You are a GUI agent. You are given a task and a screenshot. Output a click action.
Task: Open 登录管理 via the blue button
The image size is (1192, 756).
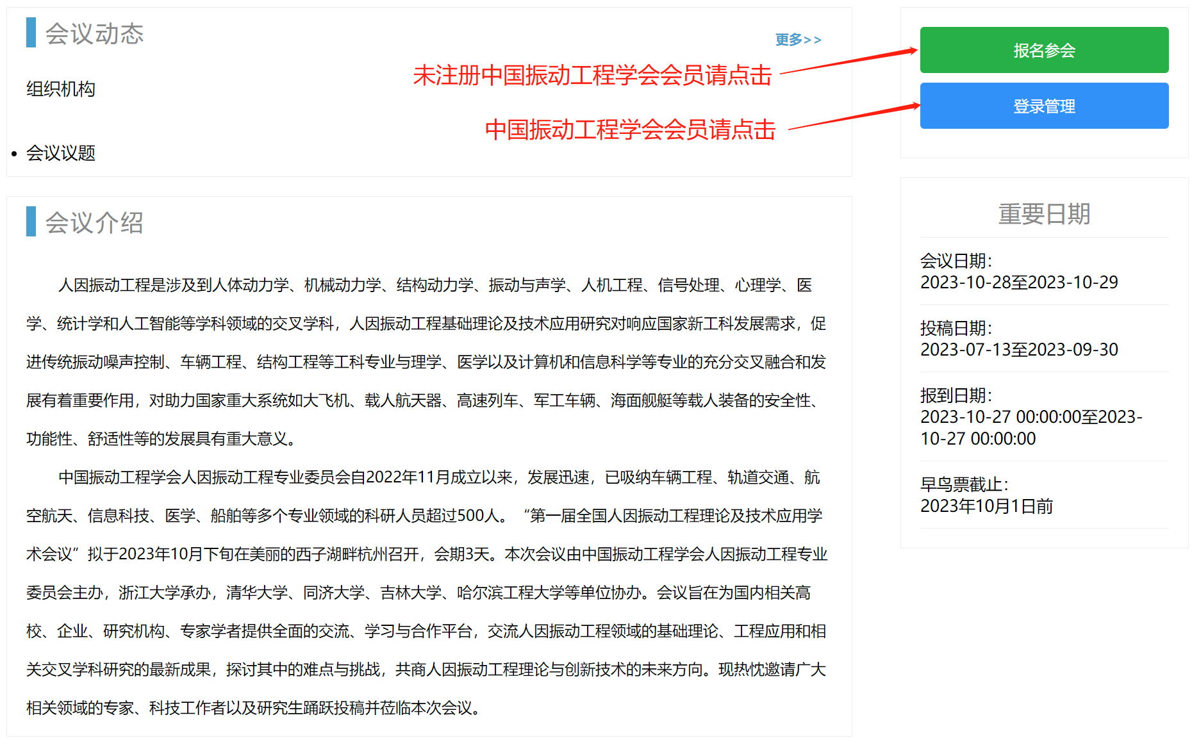(x=1044, y=106)
